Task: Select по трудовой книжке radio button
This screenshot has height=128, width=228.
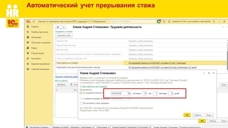Action: (x=81, y=93)
